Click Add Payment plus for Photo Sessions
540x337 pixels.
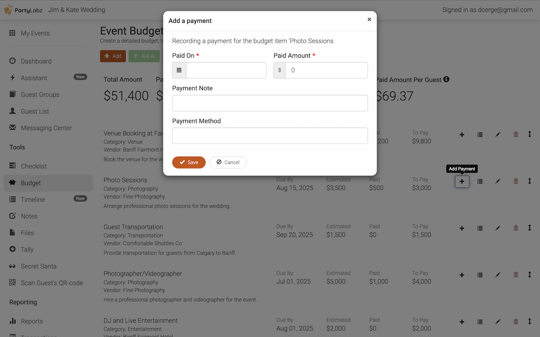(x=462, y=182)
